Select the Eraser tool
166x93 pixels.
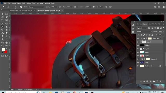6,30
